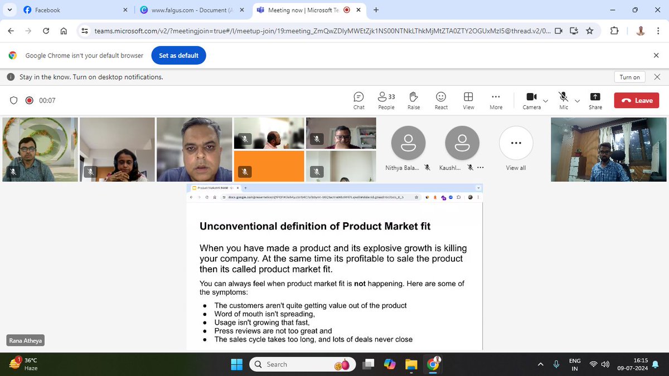Screen dimensions: 669x376
Task: Click the shield privacy icon beside recording timer
Action: (x=14, y=100)
